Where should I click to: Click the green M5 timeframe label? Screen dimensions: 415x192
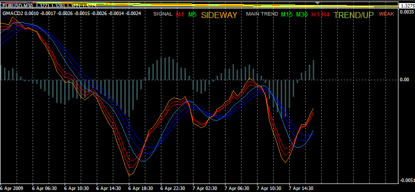tap(192, 15)
